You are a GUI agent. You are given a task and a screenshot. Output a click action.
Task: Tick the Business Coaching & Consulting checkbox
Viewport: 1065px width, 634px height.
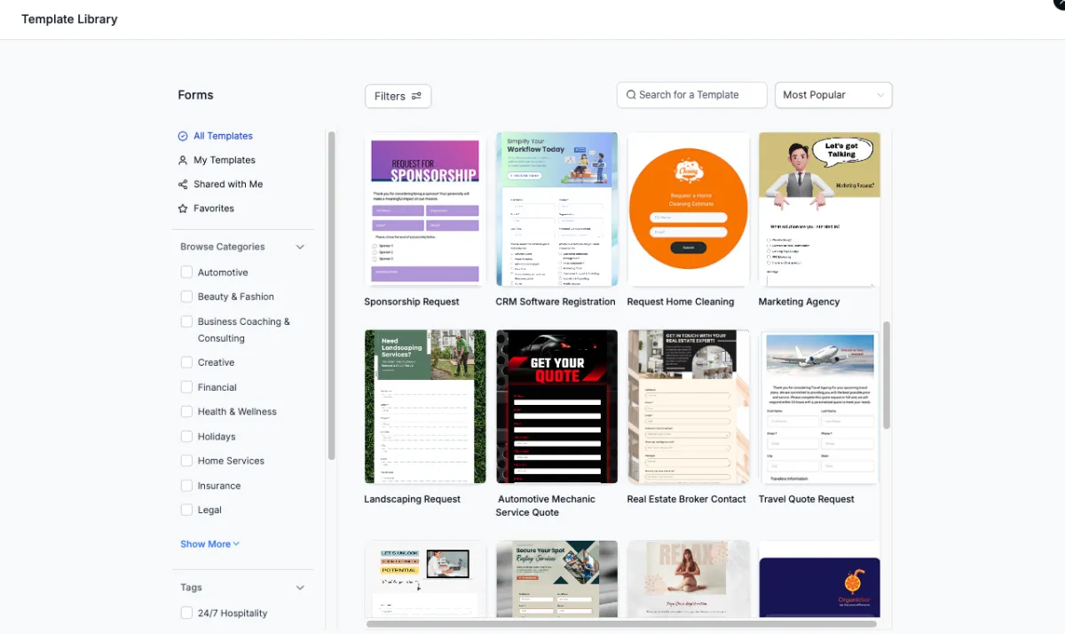pos(186,321)
